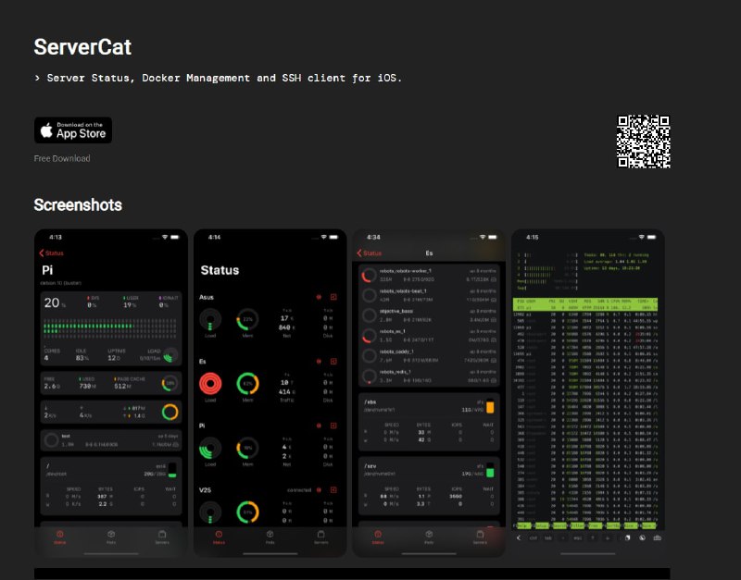Click the red terminal icon on the Es row
Image resolution: width=741 pixels, height=580 pixels.
pos(333,361)
